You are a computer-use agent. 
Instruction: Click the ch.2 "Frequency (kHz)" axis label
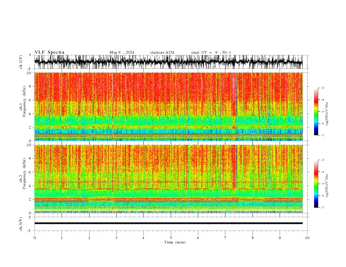tap(24, 174)
